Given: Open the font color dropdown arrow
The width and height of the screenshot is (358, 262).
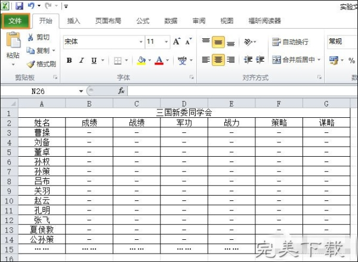Looking at the screenshot, I should coord(167,60).
